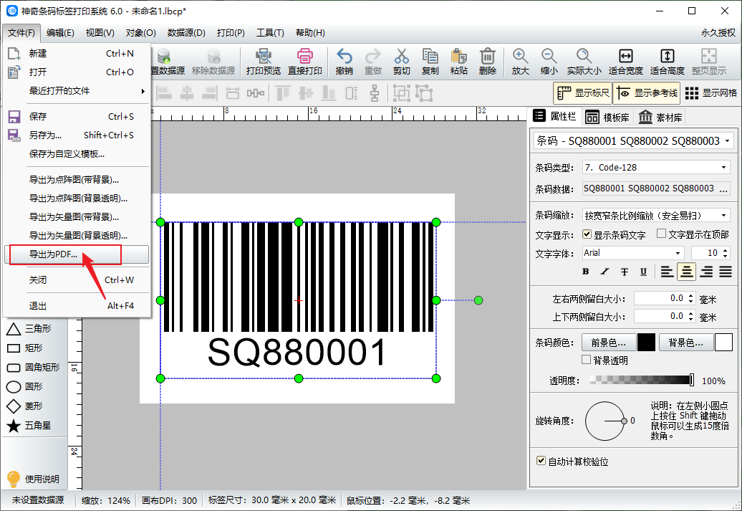
Task: Fit canvas to height (适合高度)
Action: (x=668, y=62)
